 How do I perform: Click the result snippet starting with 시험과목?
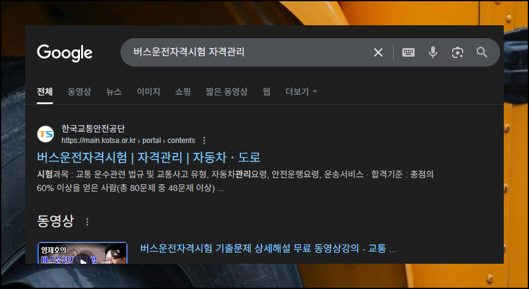tap(235, 181)
